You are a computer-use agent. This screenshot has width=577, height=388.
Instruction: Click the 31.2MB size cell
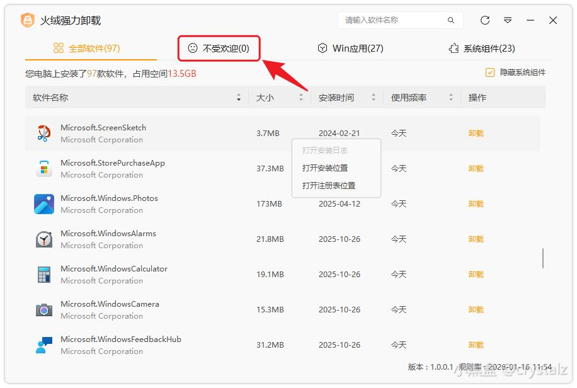point(270,345)
